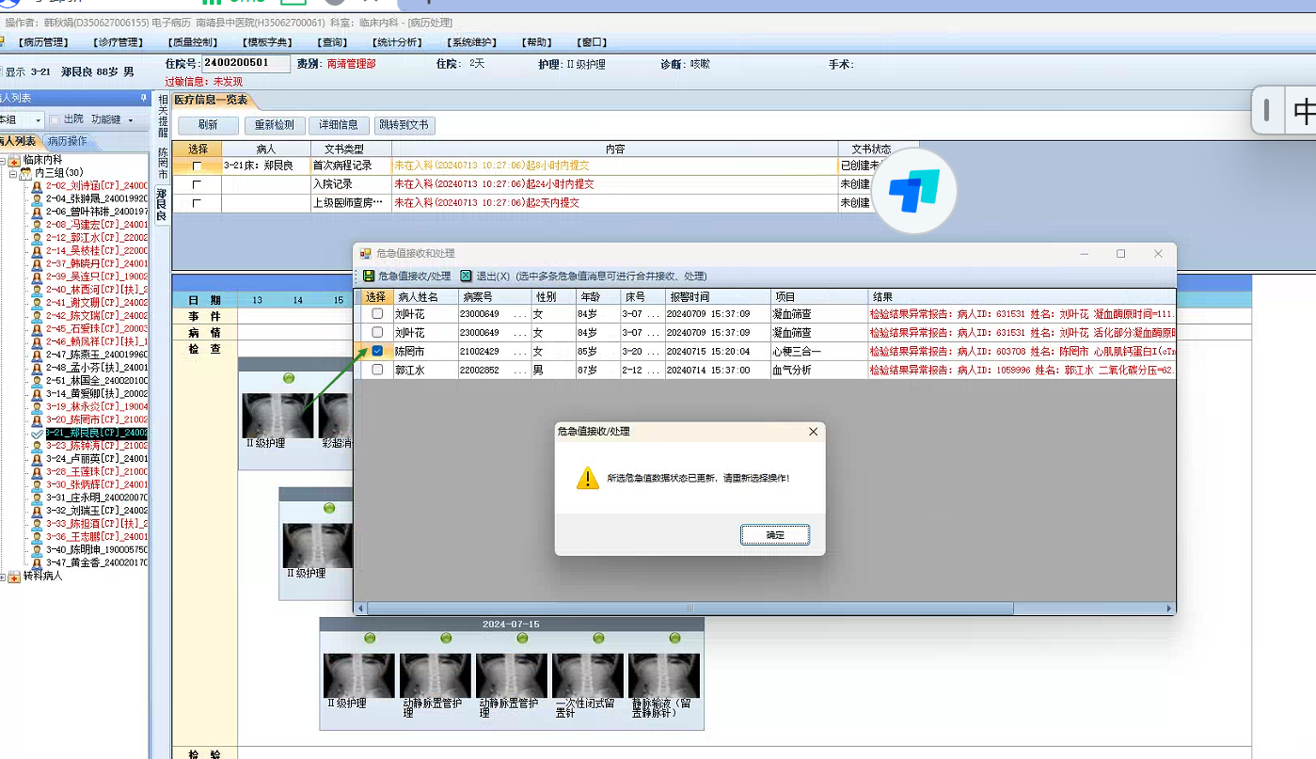Open the 【统计分析】 menu
Image resolution: width=1316 pixels, height=759 pixels.
point(398,42)
